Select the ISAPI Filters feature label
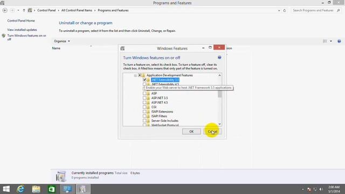 (x=159, y=116)
